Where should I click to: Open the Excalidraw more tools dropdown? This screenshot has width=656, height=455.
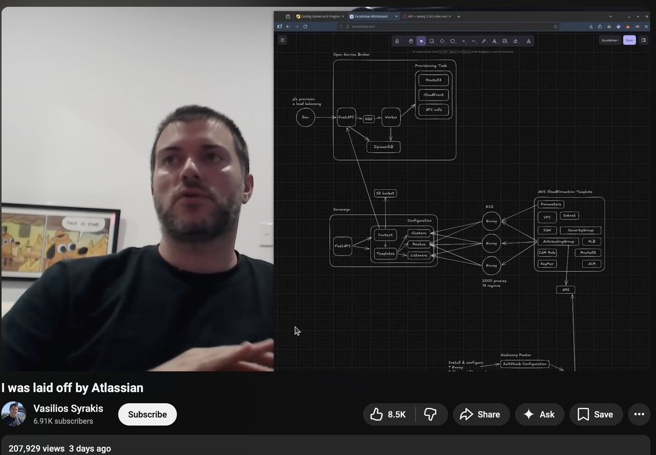(x=529, y=41)
